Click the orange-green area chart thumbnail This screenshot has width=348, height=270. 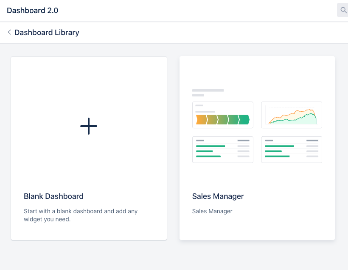pos(292,115)
